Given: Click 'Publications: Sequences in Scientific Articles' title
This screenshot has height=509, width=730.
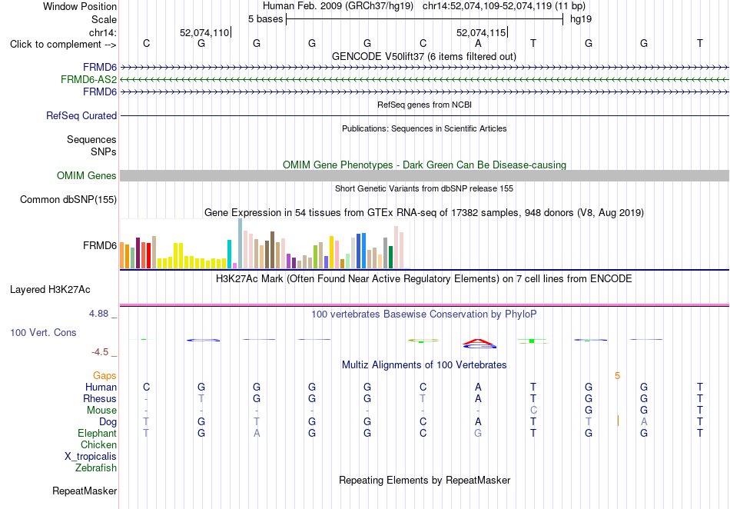Looking at the screenshot, I should [x=424, y=128].
